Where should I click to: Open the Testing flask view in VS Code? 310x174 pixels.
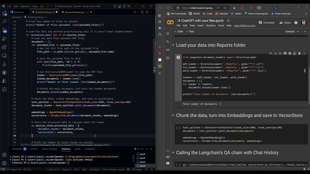point(4,64)
